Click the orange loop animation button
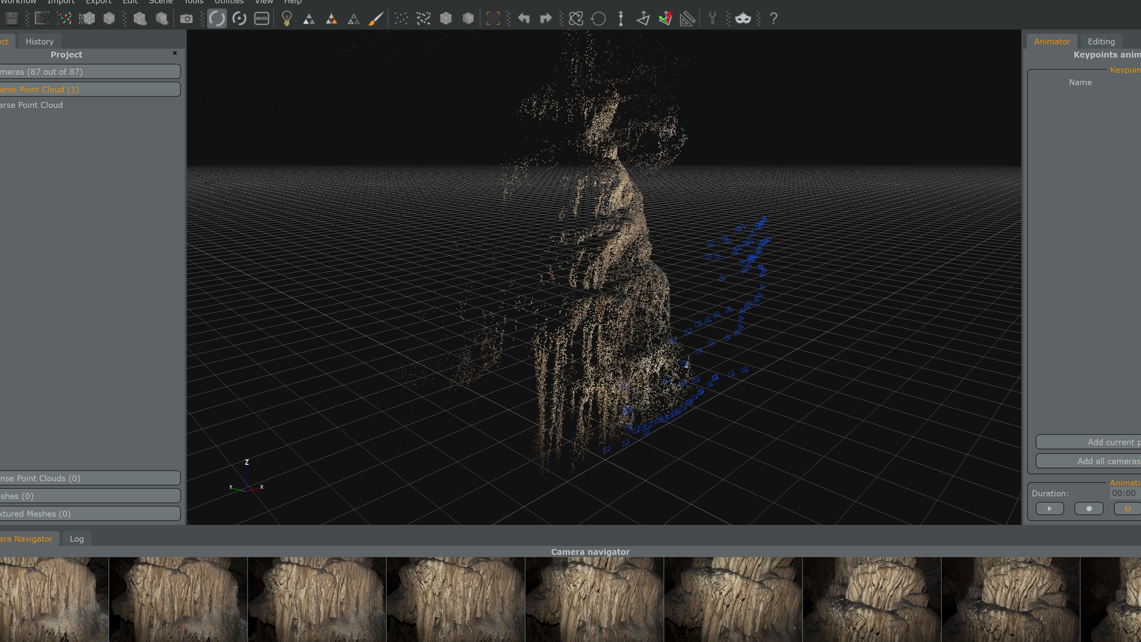Image resolution: width=1141 pixels, height=642 pixels. [x=1128, y=508]
